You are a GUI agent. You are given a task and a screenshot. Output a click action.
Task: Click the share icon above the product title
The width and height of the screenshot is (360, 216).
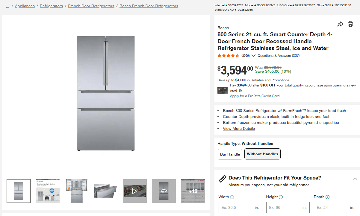[340, 24]
